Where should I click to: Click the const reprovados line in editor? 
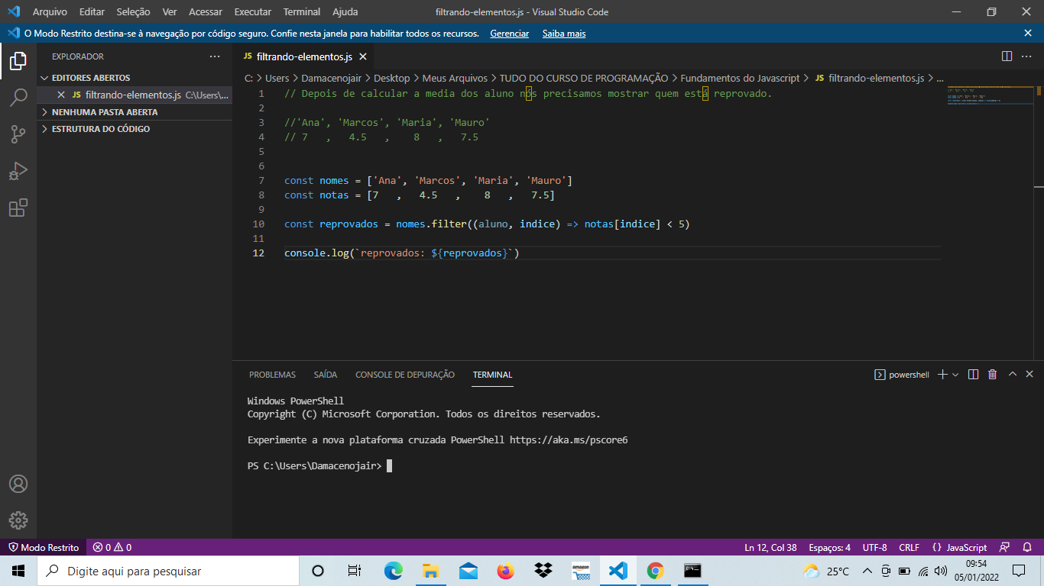click(487, 224)
